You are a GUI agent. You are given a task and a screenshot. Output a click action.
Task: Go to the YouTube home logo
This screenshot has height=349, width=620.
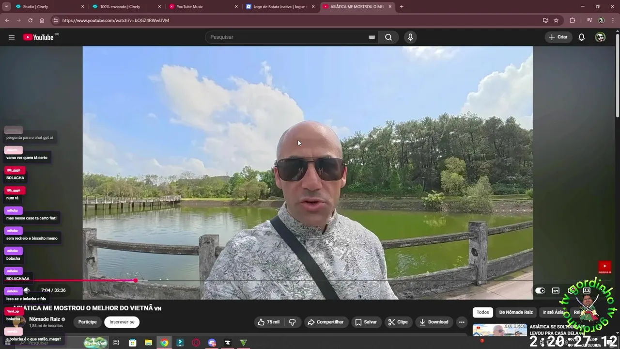[38, 37]
